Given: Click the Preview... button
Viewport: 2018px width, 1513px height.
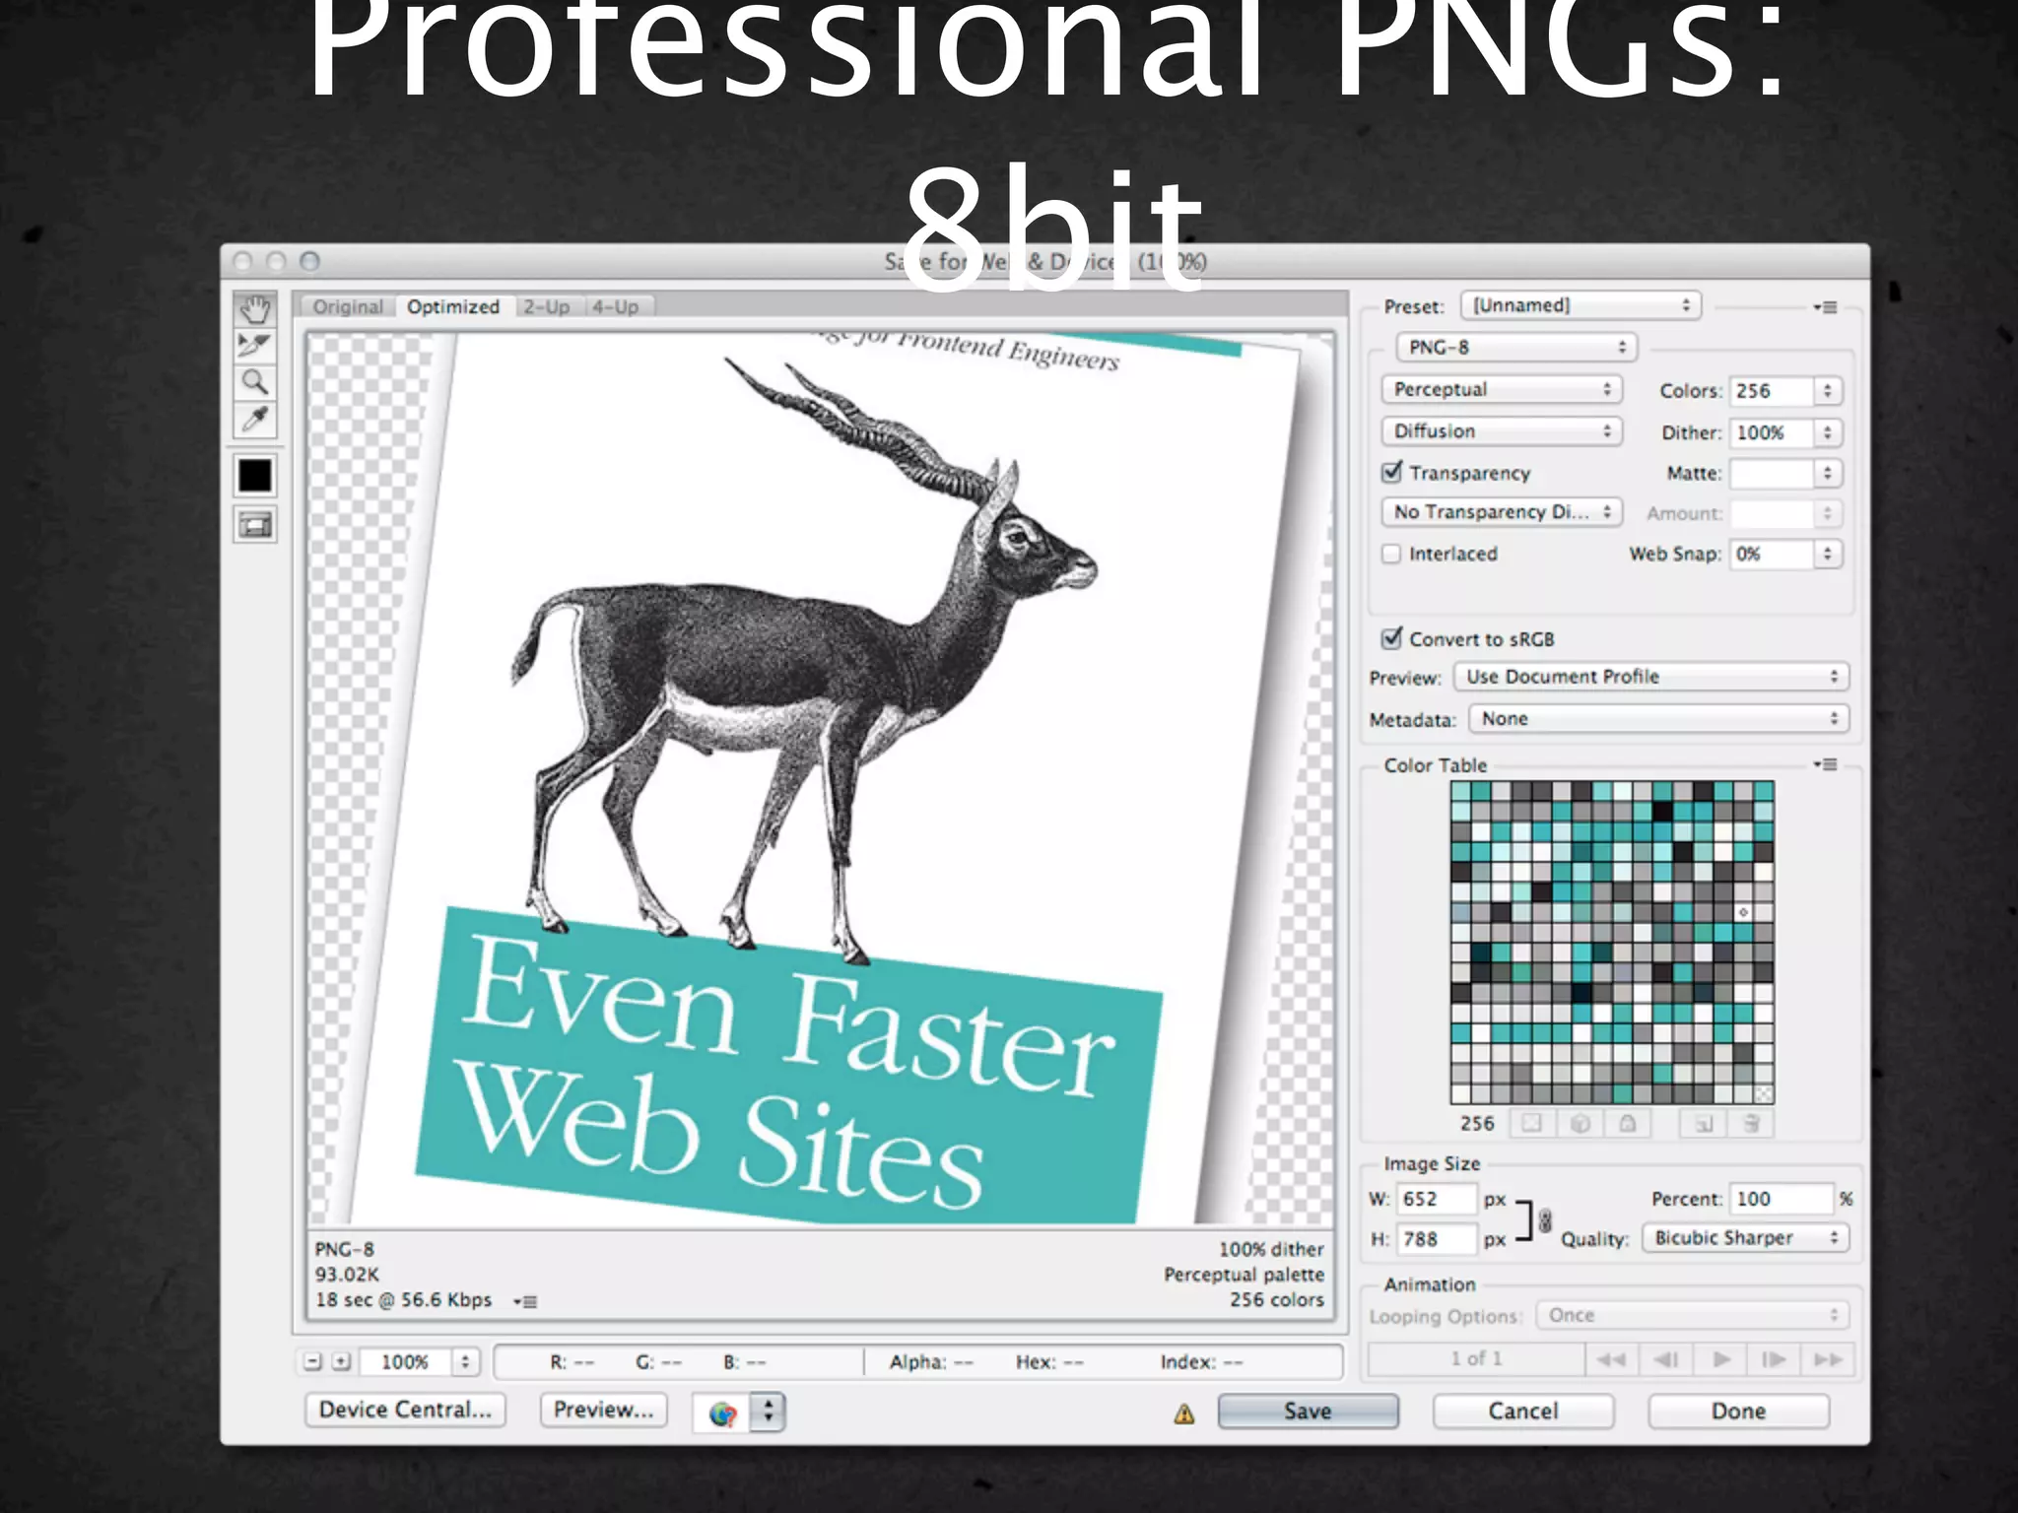Looking at the screenshot, I should pos(603,1411).
